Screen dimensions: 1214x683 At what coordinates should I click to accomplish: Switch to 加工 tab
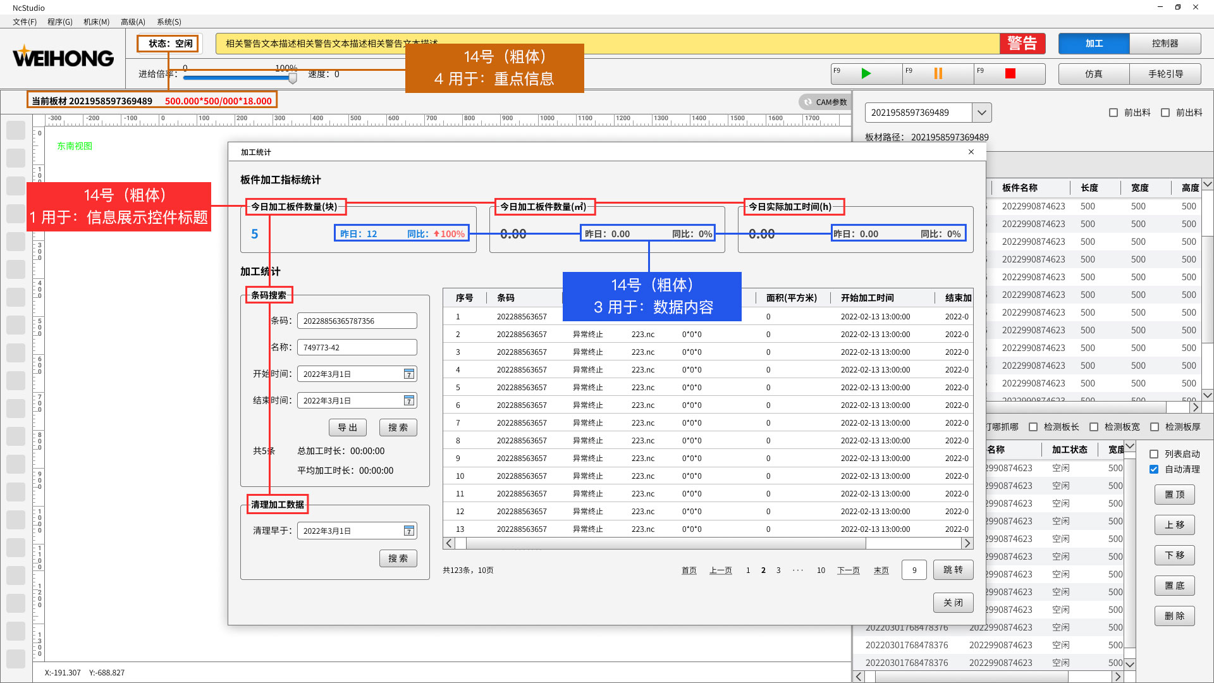[1094, 44]
